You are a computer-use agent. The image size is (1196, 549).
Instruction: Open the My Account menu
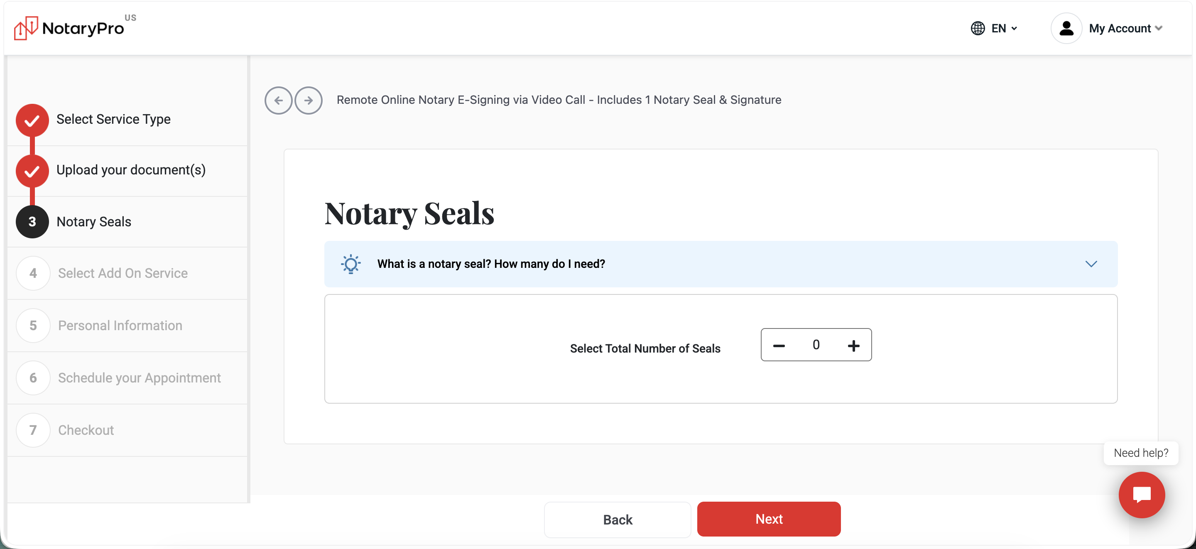[1125, 28]
